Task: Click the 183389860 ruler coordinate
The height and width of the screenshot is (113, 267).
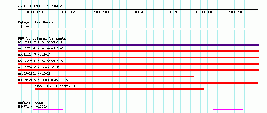Action: pyautogui.click(x=204, y=12)
